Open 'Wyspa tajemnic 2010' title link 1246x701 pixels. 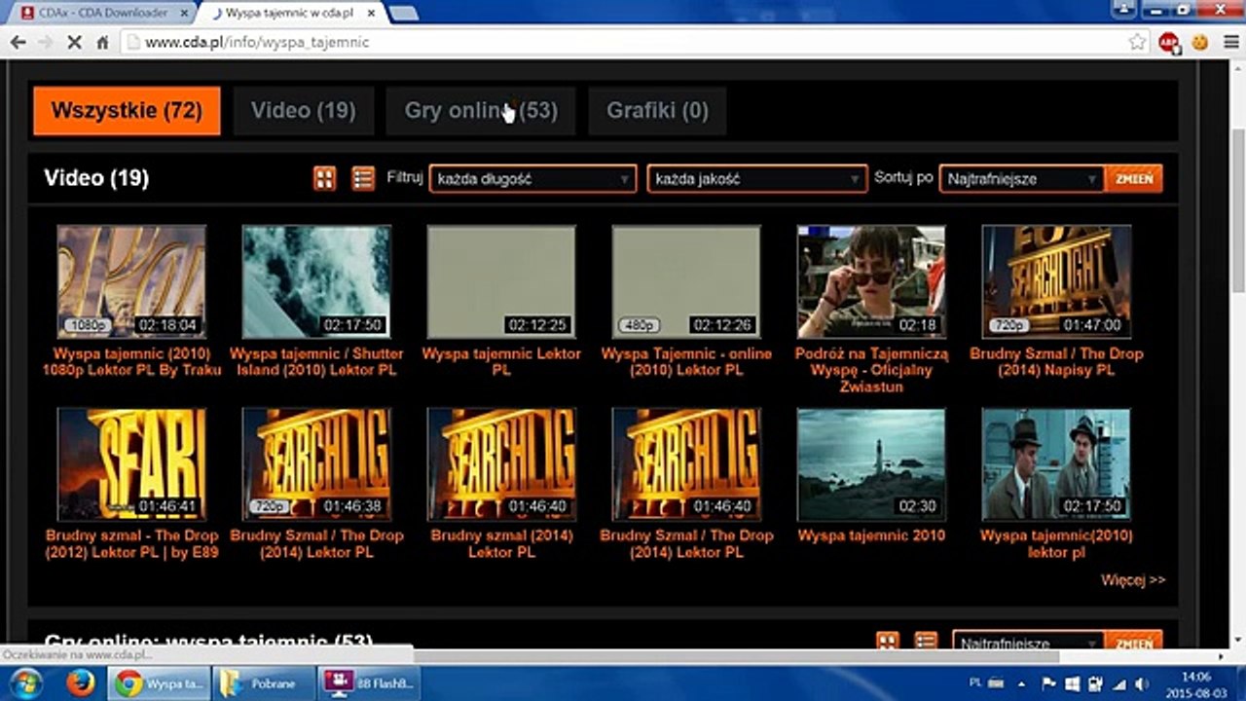pos(871,535)
